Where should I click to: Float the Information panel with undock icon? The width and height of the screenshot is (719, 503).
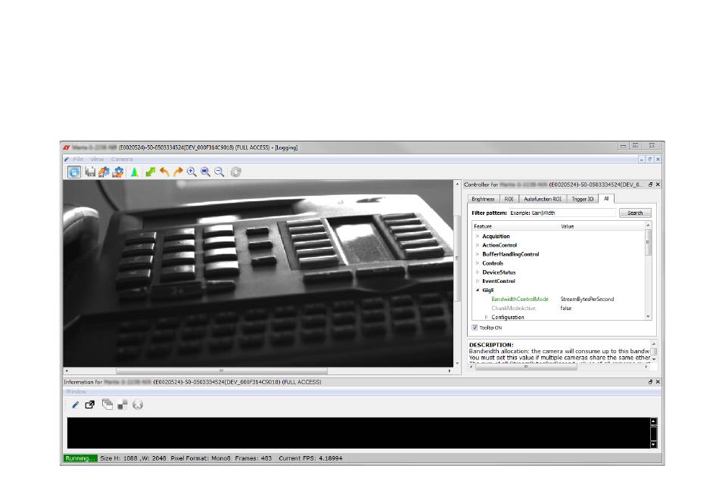pos(650,382)
